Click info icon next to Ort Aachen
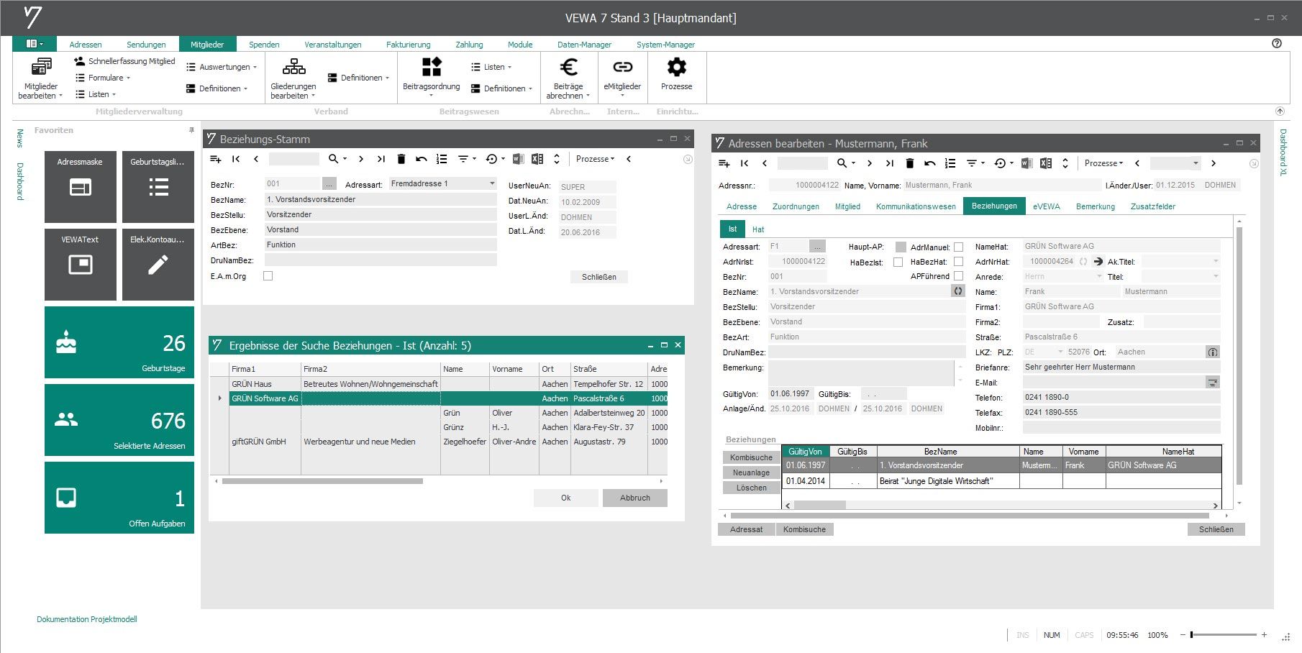The image size is (1302, 653). click(1213, 352)
